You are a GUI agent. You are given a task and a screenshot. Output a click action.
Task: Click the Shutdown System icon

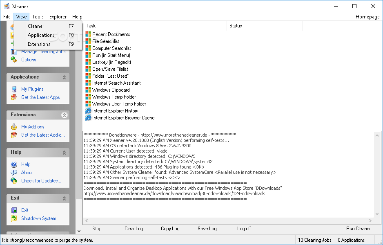pyautogui.click(x=14, y=218)
